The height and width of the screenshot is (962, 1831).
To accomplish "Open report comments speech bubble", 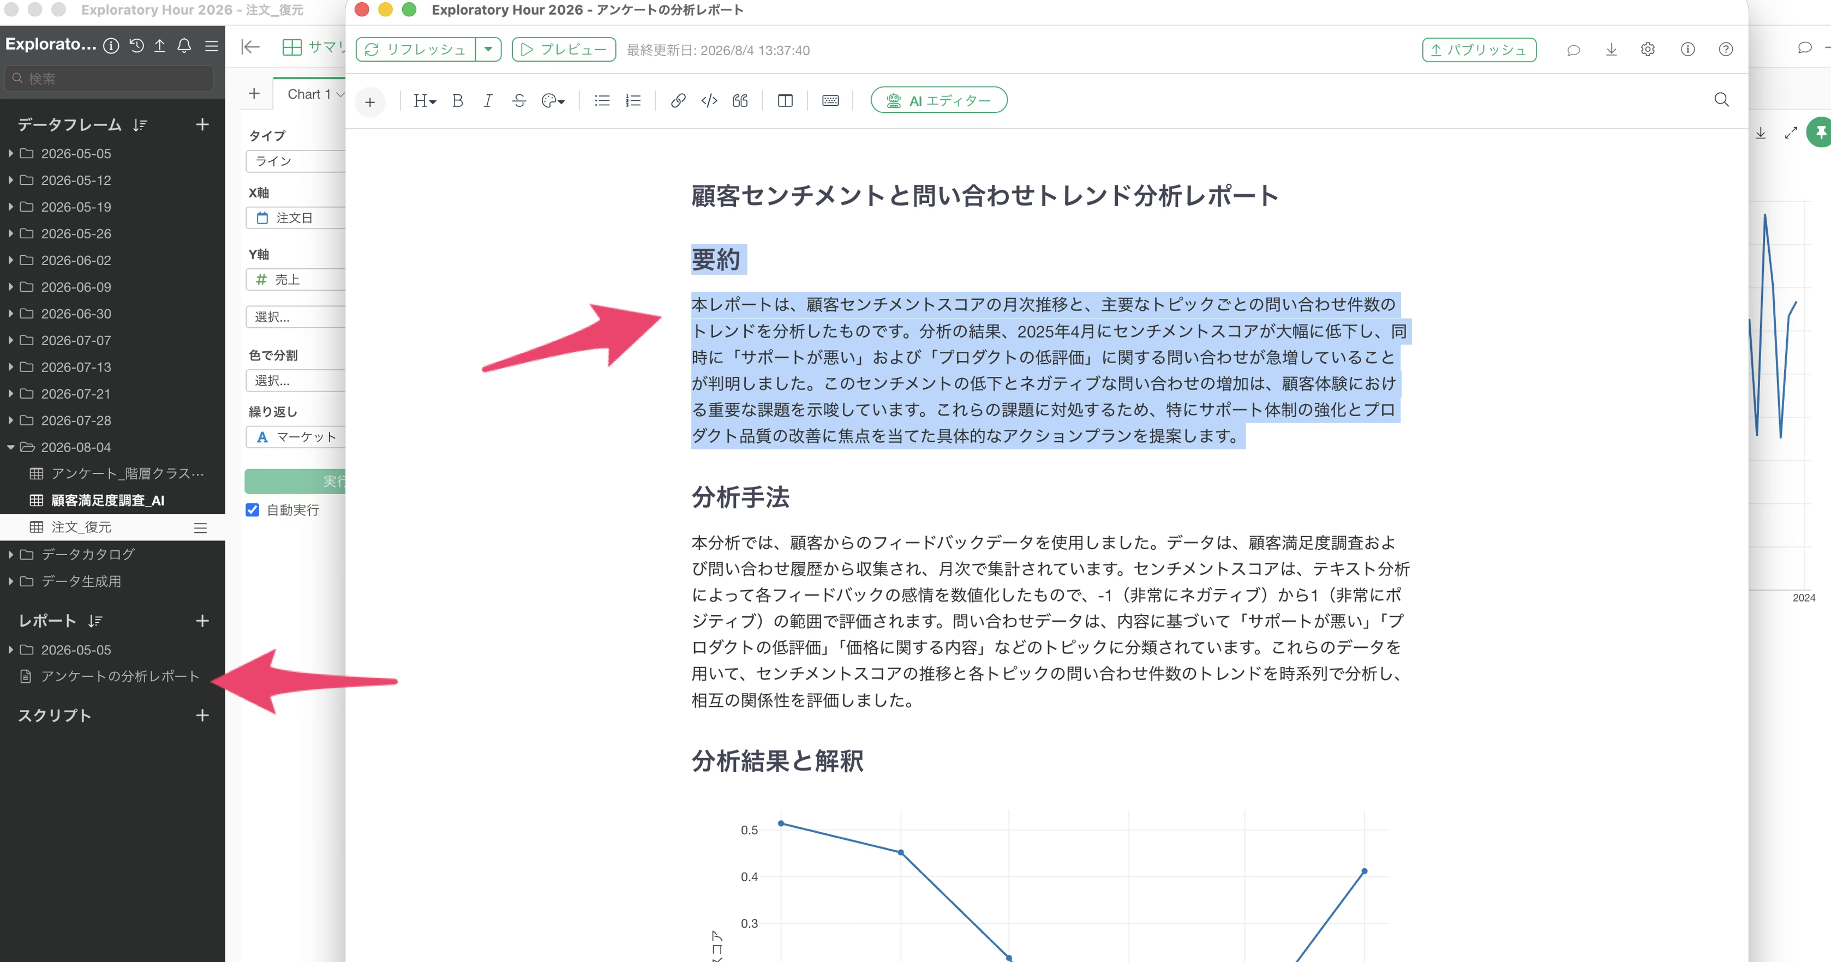I will [1573, 50].
